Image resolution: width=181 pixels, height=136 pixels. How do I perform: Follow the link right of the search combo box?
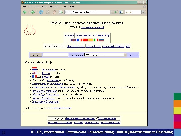(133, 55)
